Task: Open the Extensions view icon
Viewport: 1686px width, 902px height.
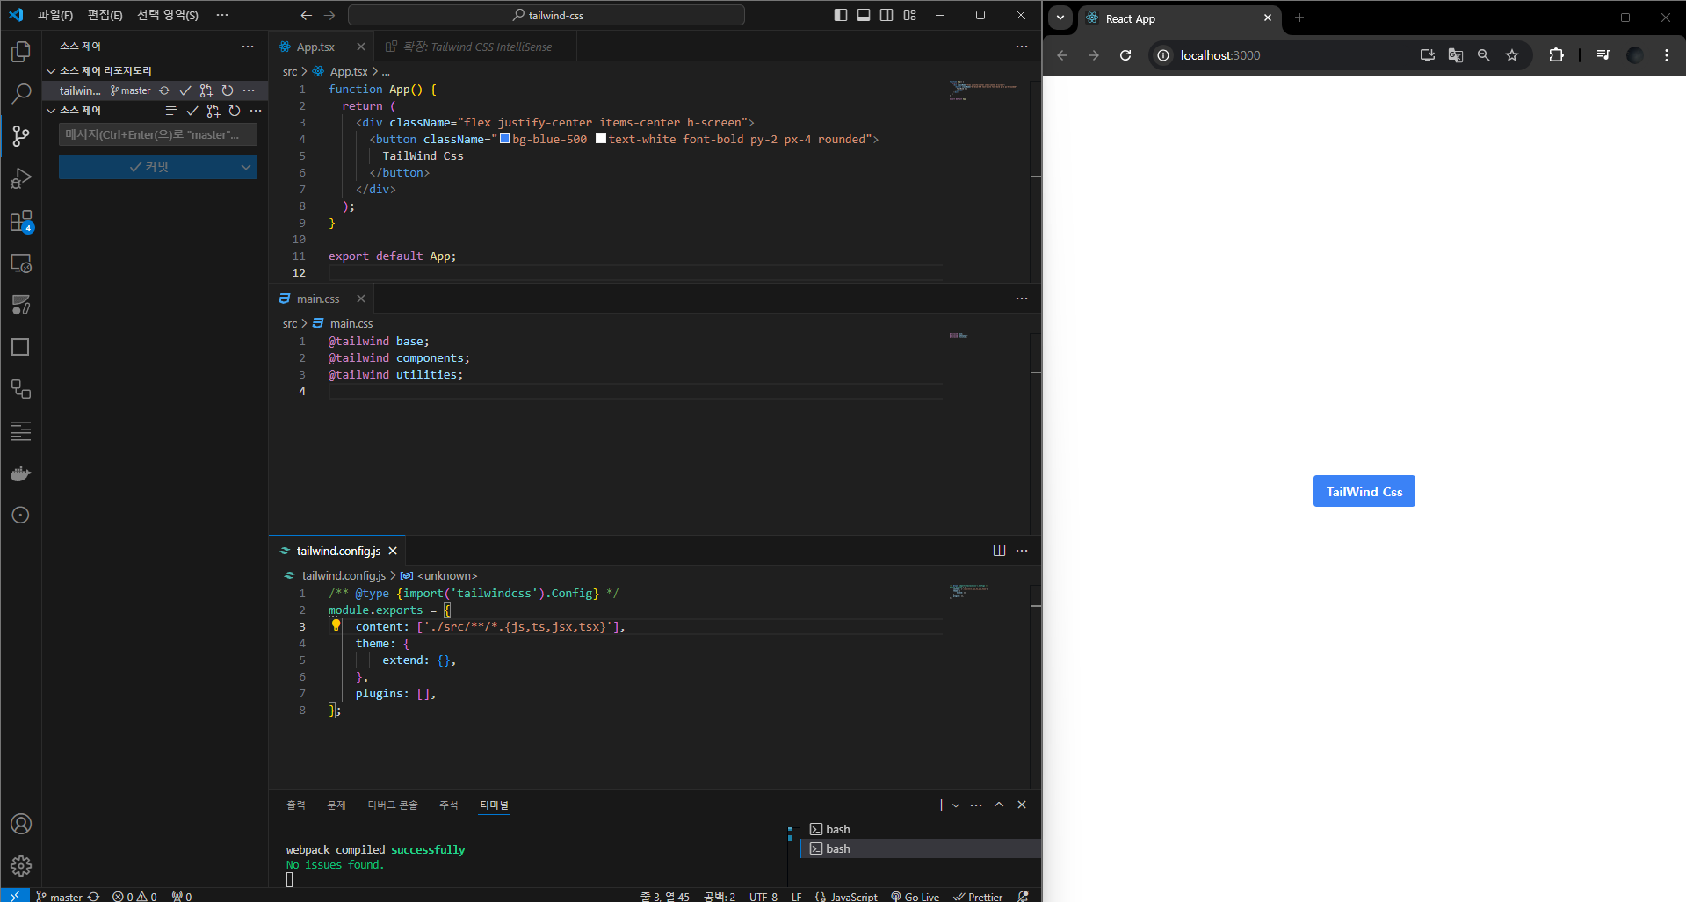Action: [21, 220]
